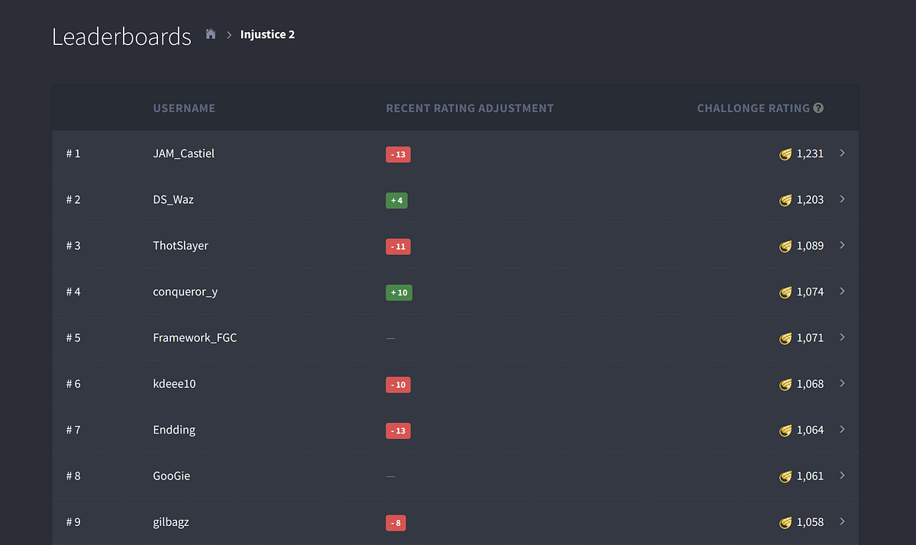
Task: Open DS_Waz's player profile link
Action: pos(173,200)
